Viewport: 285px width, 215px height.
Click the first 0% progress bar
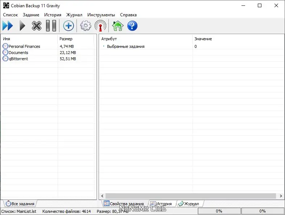pos(219,211)
